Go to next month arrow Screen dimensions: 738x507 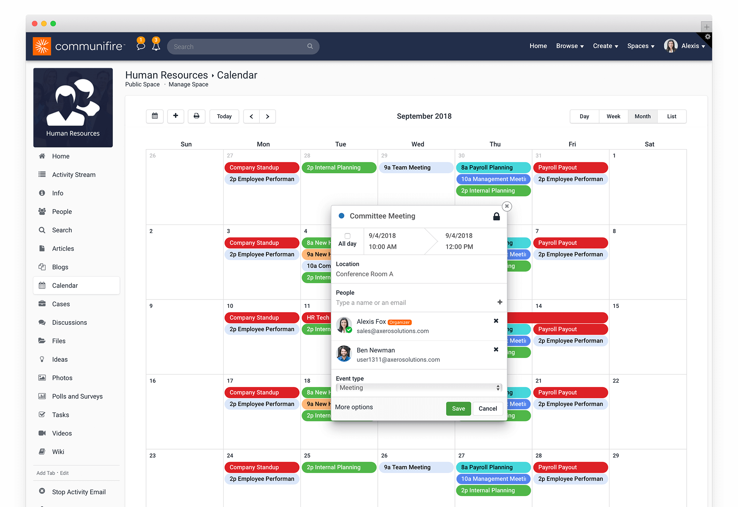click(268, 117)
